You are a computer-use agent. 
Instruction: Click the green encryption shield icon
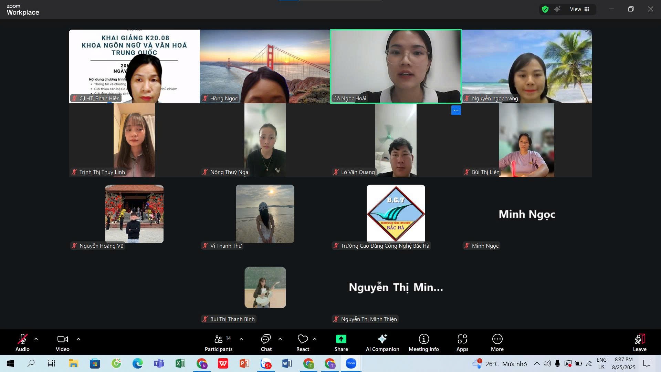545,9
